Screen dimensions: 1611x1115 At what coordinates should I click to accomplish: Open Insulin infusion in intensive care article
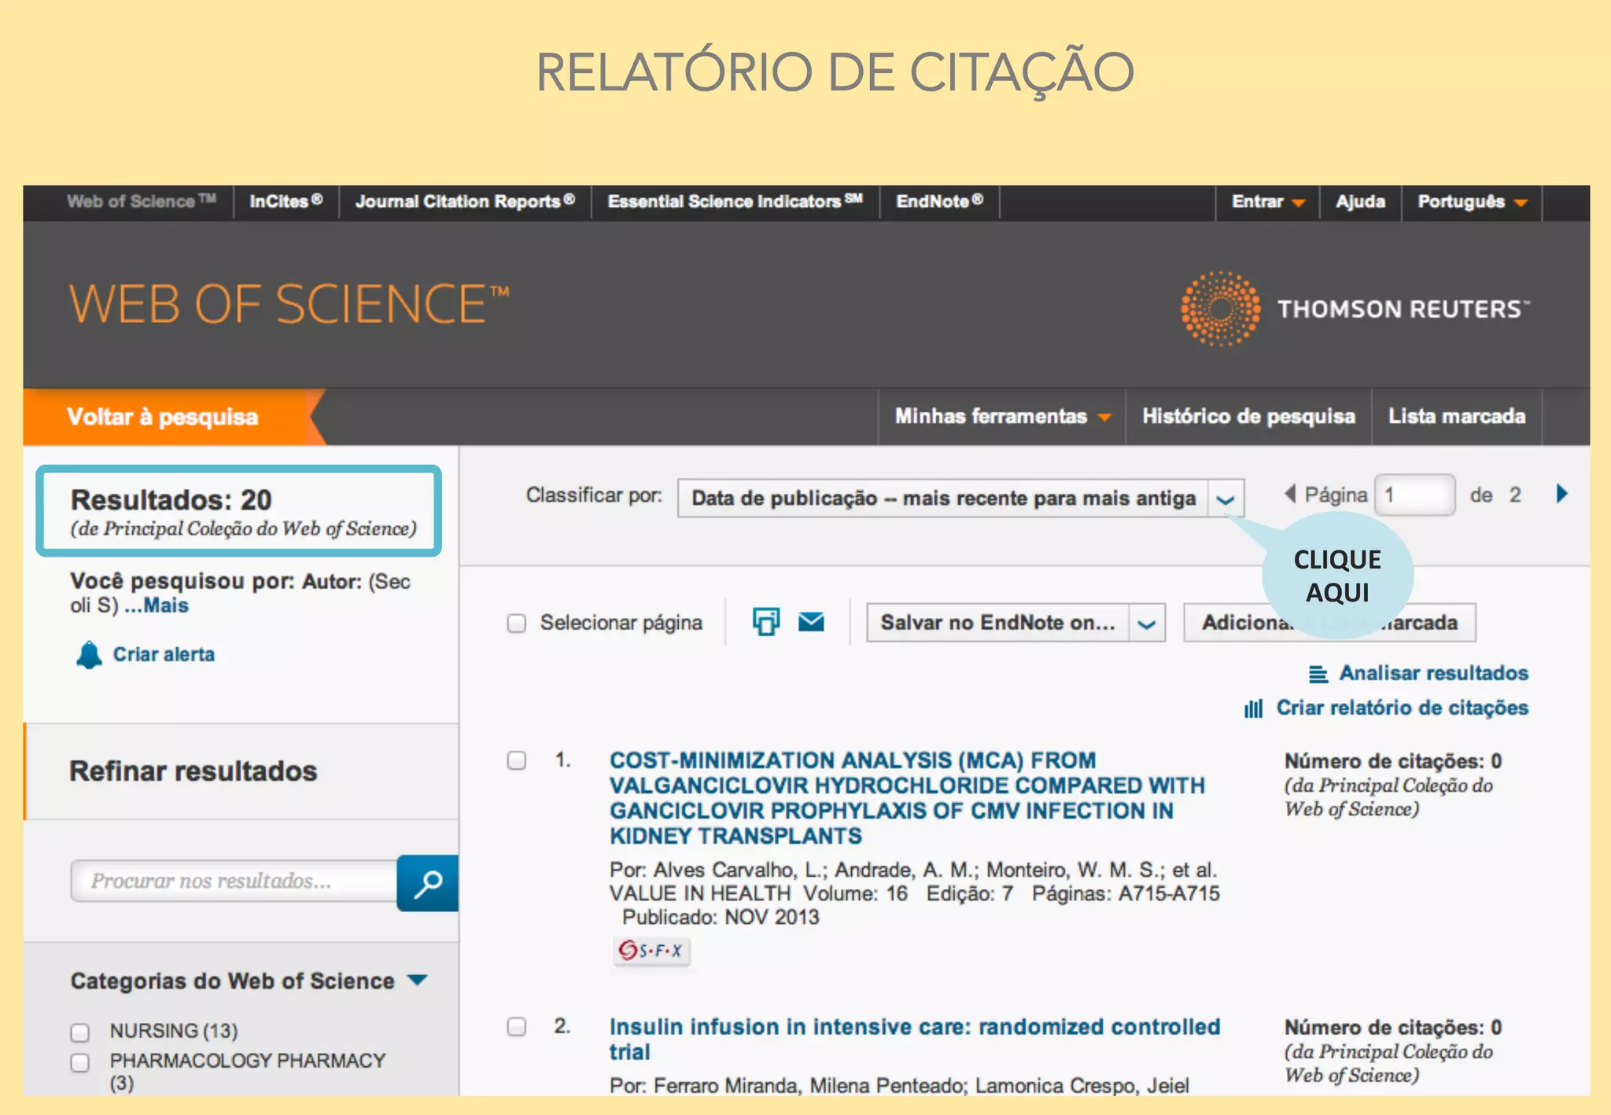915,1039
